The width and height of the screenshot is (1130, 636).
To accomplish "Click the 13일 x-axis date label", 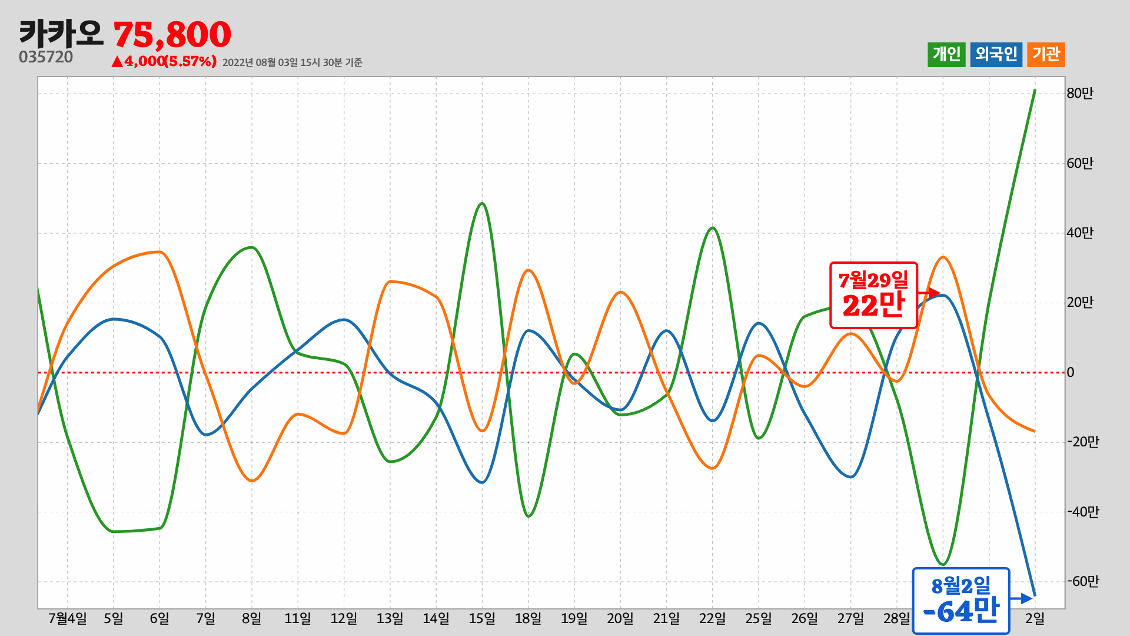I will click(390, 618).
